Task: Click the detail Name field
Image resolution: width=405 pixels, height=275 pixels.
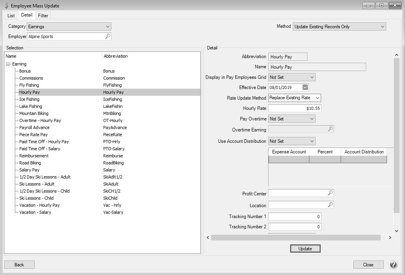Action: click(x=317, y=67)
